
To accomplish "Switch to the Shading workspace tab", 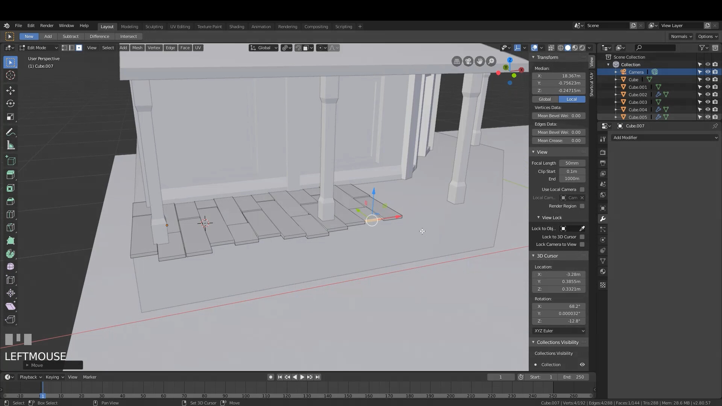I will pyautogui.click(x=237, y=26).
